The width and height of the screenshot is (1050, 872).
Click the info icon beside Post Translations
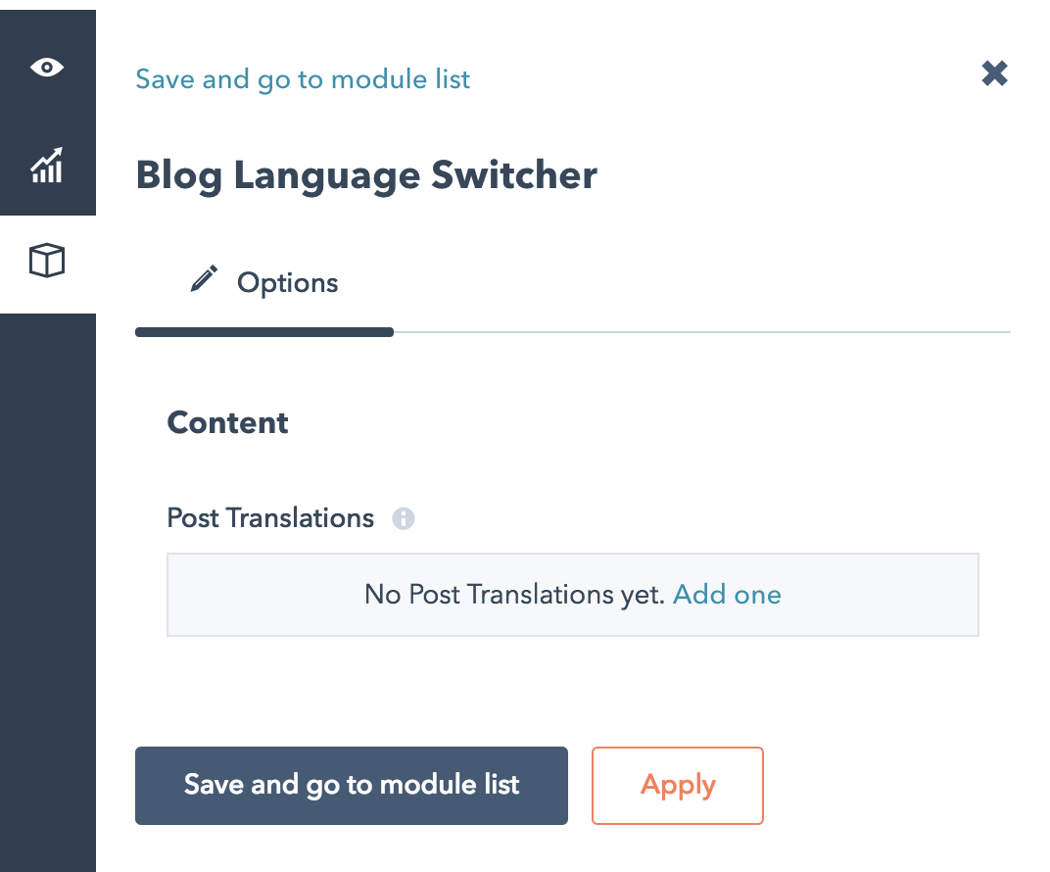click(404, 518)
